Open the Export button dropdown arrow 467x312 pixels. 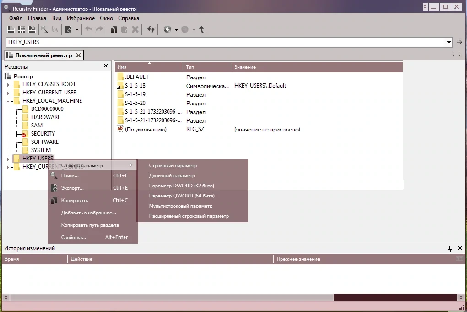pyautogui.click(x=77, y=30)
